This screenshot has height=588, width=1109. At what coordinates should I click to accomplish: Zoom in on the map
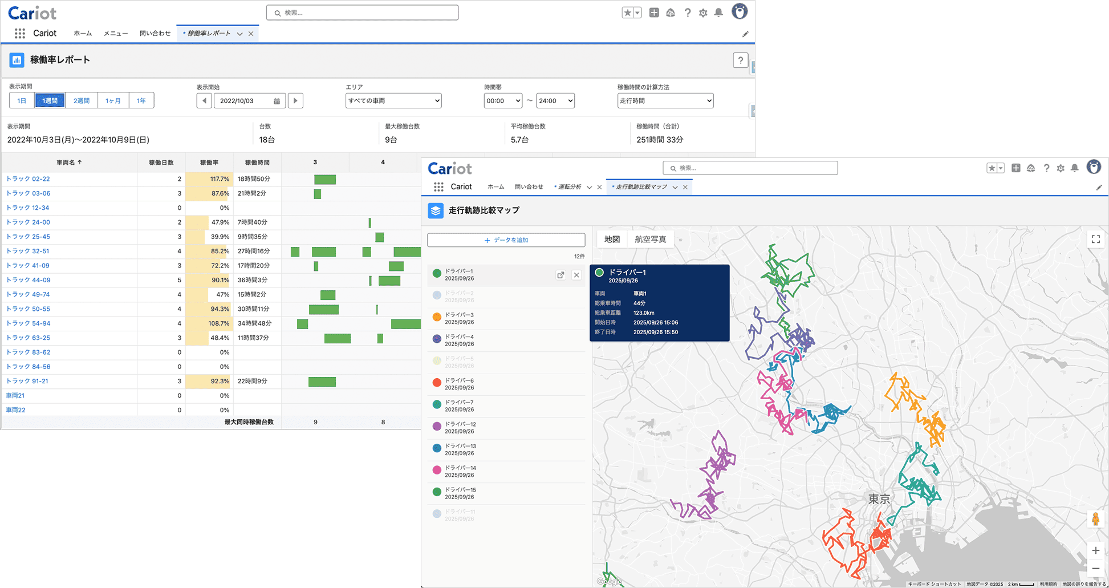click(1095, 550)
